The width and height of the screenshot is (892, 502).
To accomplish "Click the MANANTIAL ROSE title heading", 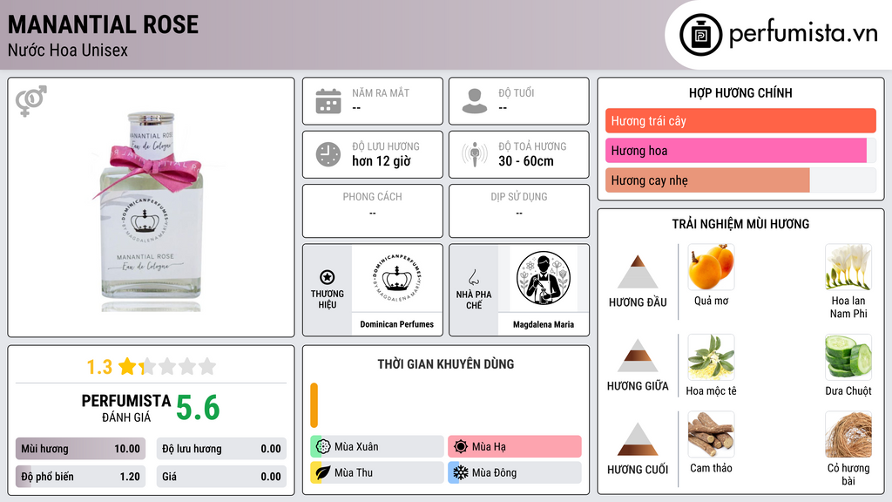I will 103,24.
